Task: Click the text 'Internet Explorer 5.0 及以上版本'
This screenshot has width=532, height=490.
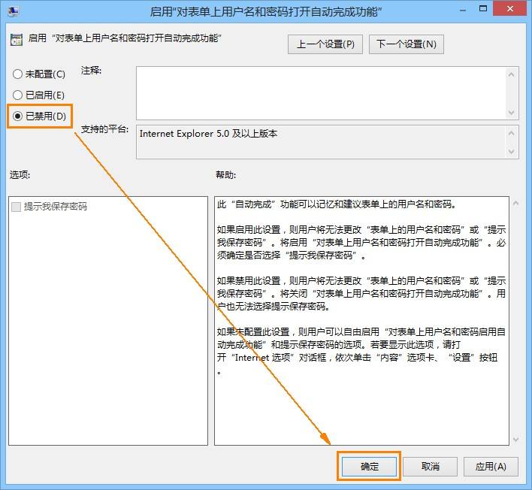Action: point(208,134)
